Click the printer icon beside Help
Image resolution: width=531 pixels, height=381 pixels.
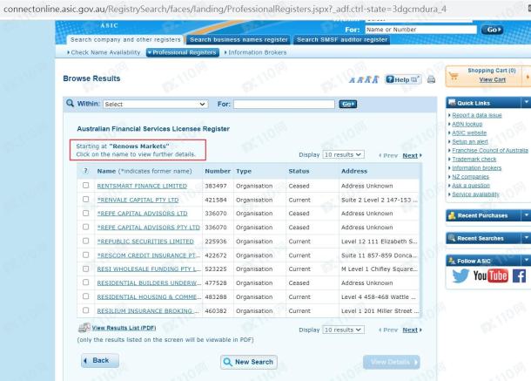[431, 79]
